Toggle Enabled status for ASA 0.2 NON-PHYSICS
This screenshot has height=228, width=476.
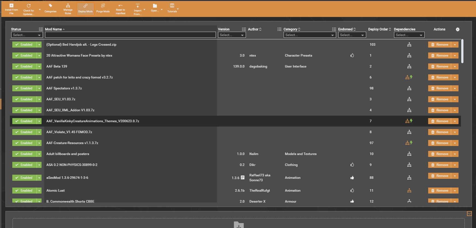coord(24,165)
